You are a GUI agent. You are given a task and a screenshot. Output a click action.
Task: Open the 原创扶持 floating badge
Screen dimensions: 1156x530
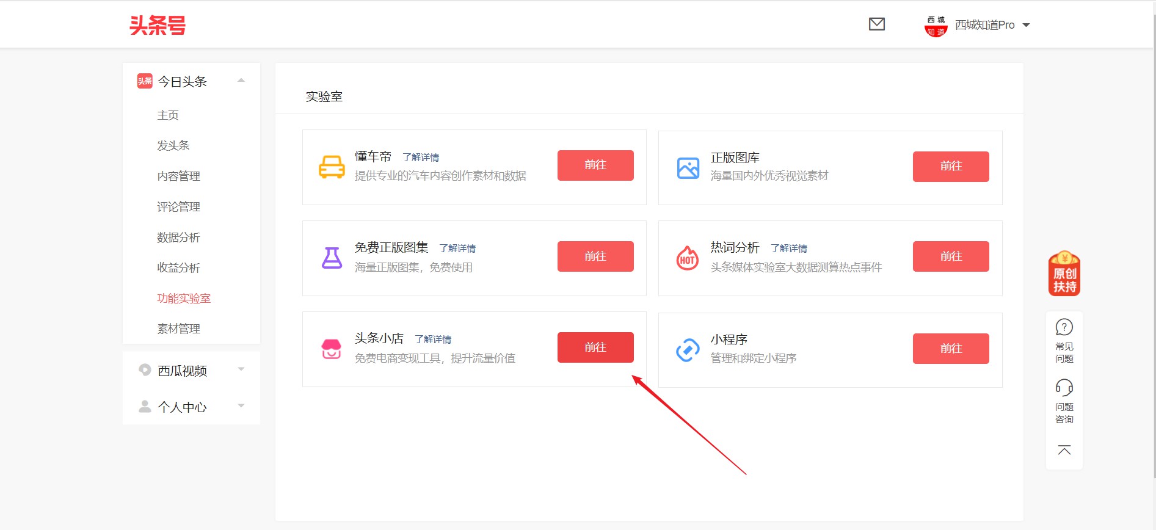[1064, 274]
